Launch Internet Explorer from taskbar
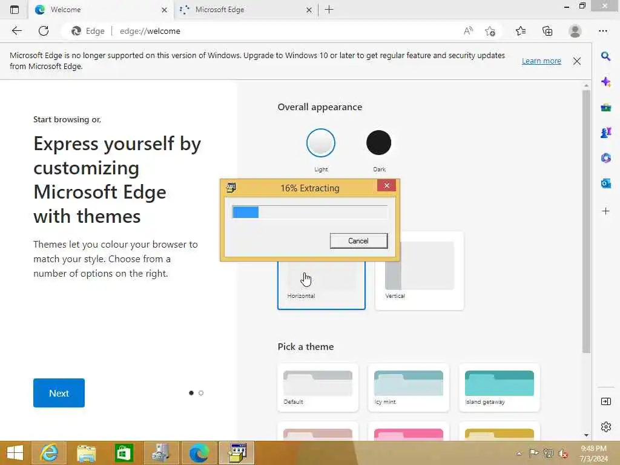 pos(50,453)
